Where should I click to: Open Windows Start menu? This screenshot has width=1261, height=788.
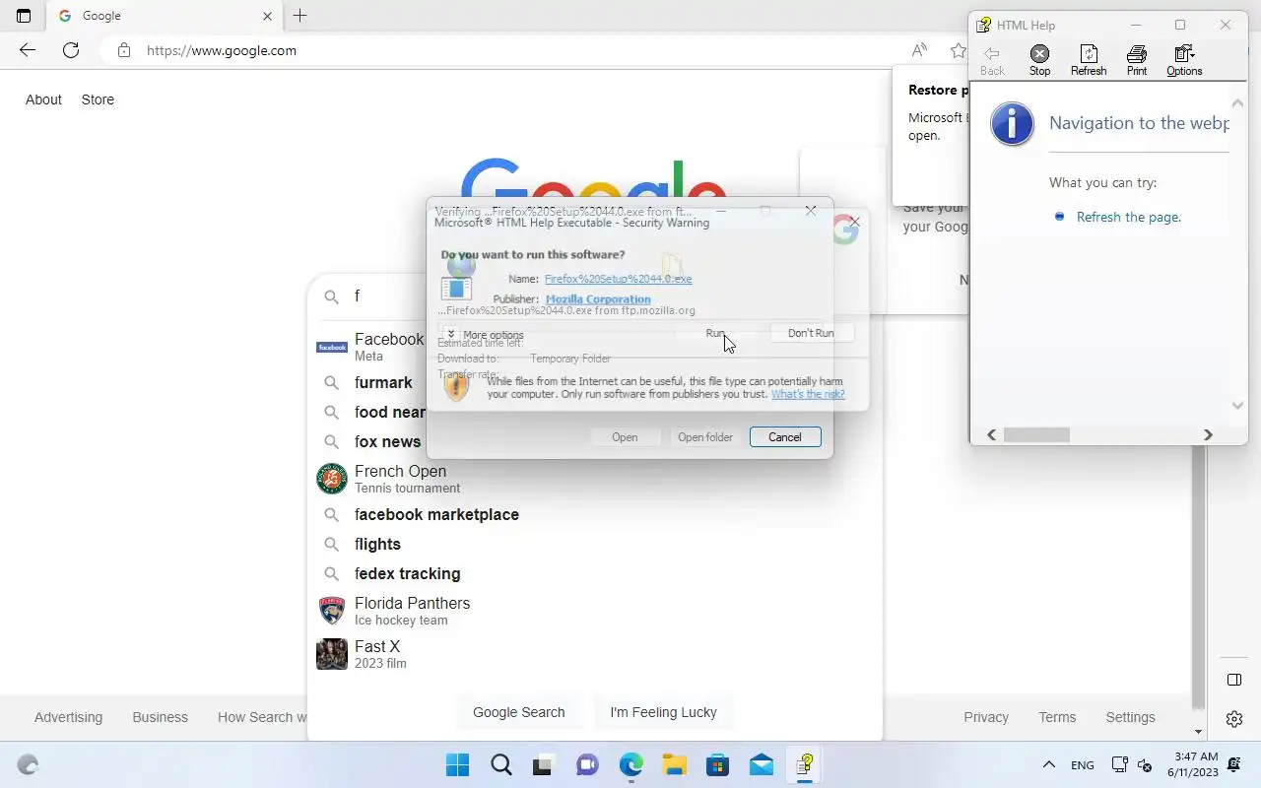(457, 764)
